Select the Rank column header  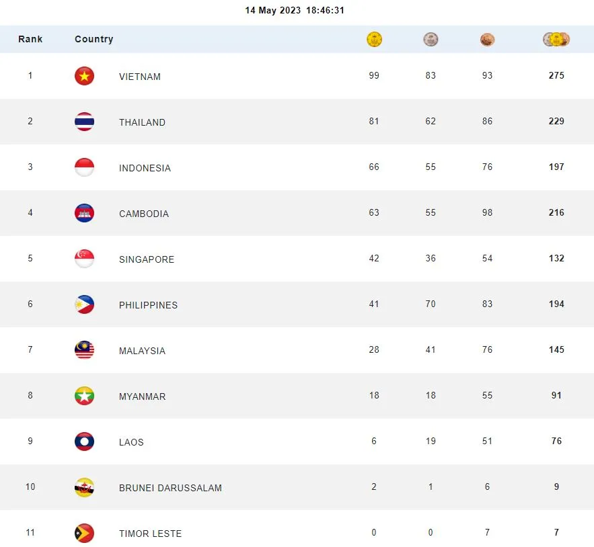tap(30, 39)
